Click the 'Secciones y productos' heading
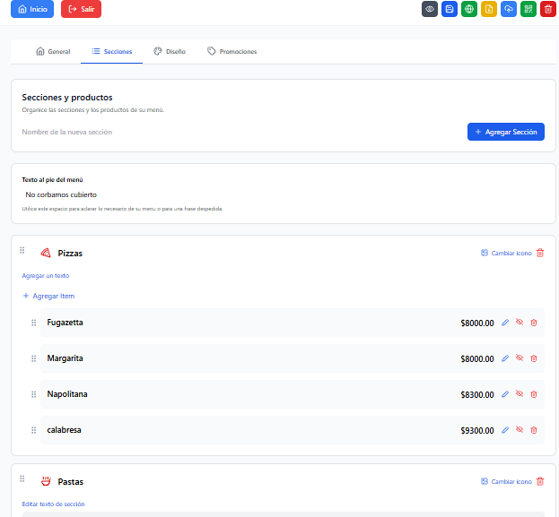The width and height of the screenshot is (559, 517). [x=67, y=98]
